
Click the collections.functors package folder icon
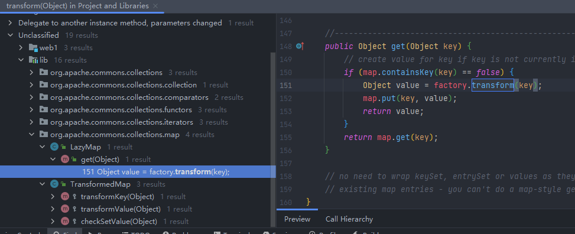[x=44, y=110]
